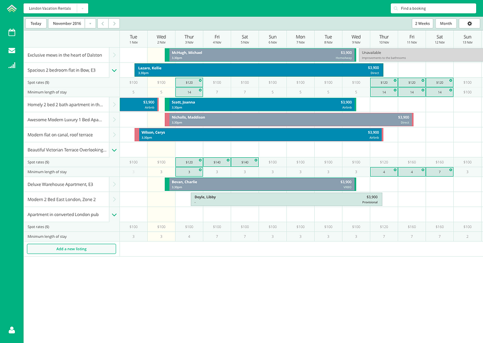Screen dimensions: 483x343
Task: Open Doyle, Libby provisional booking
Action: click(x=287, y=200)
